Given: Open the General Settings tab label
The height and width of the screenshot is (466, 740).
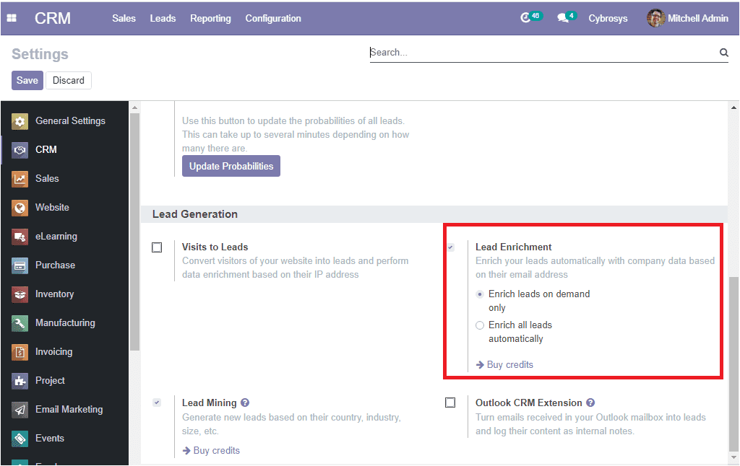Looking at the screenshot, I should [x=70, y=121].
